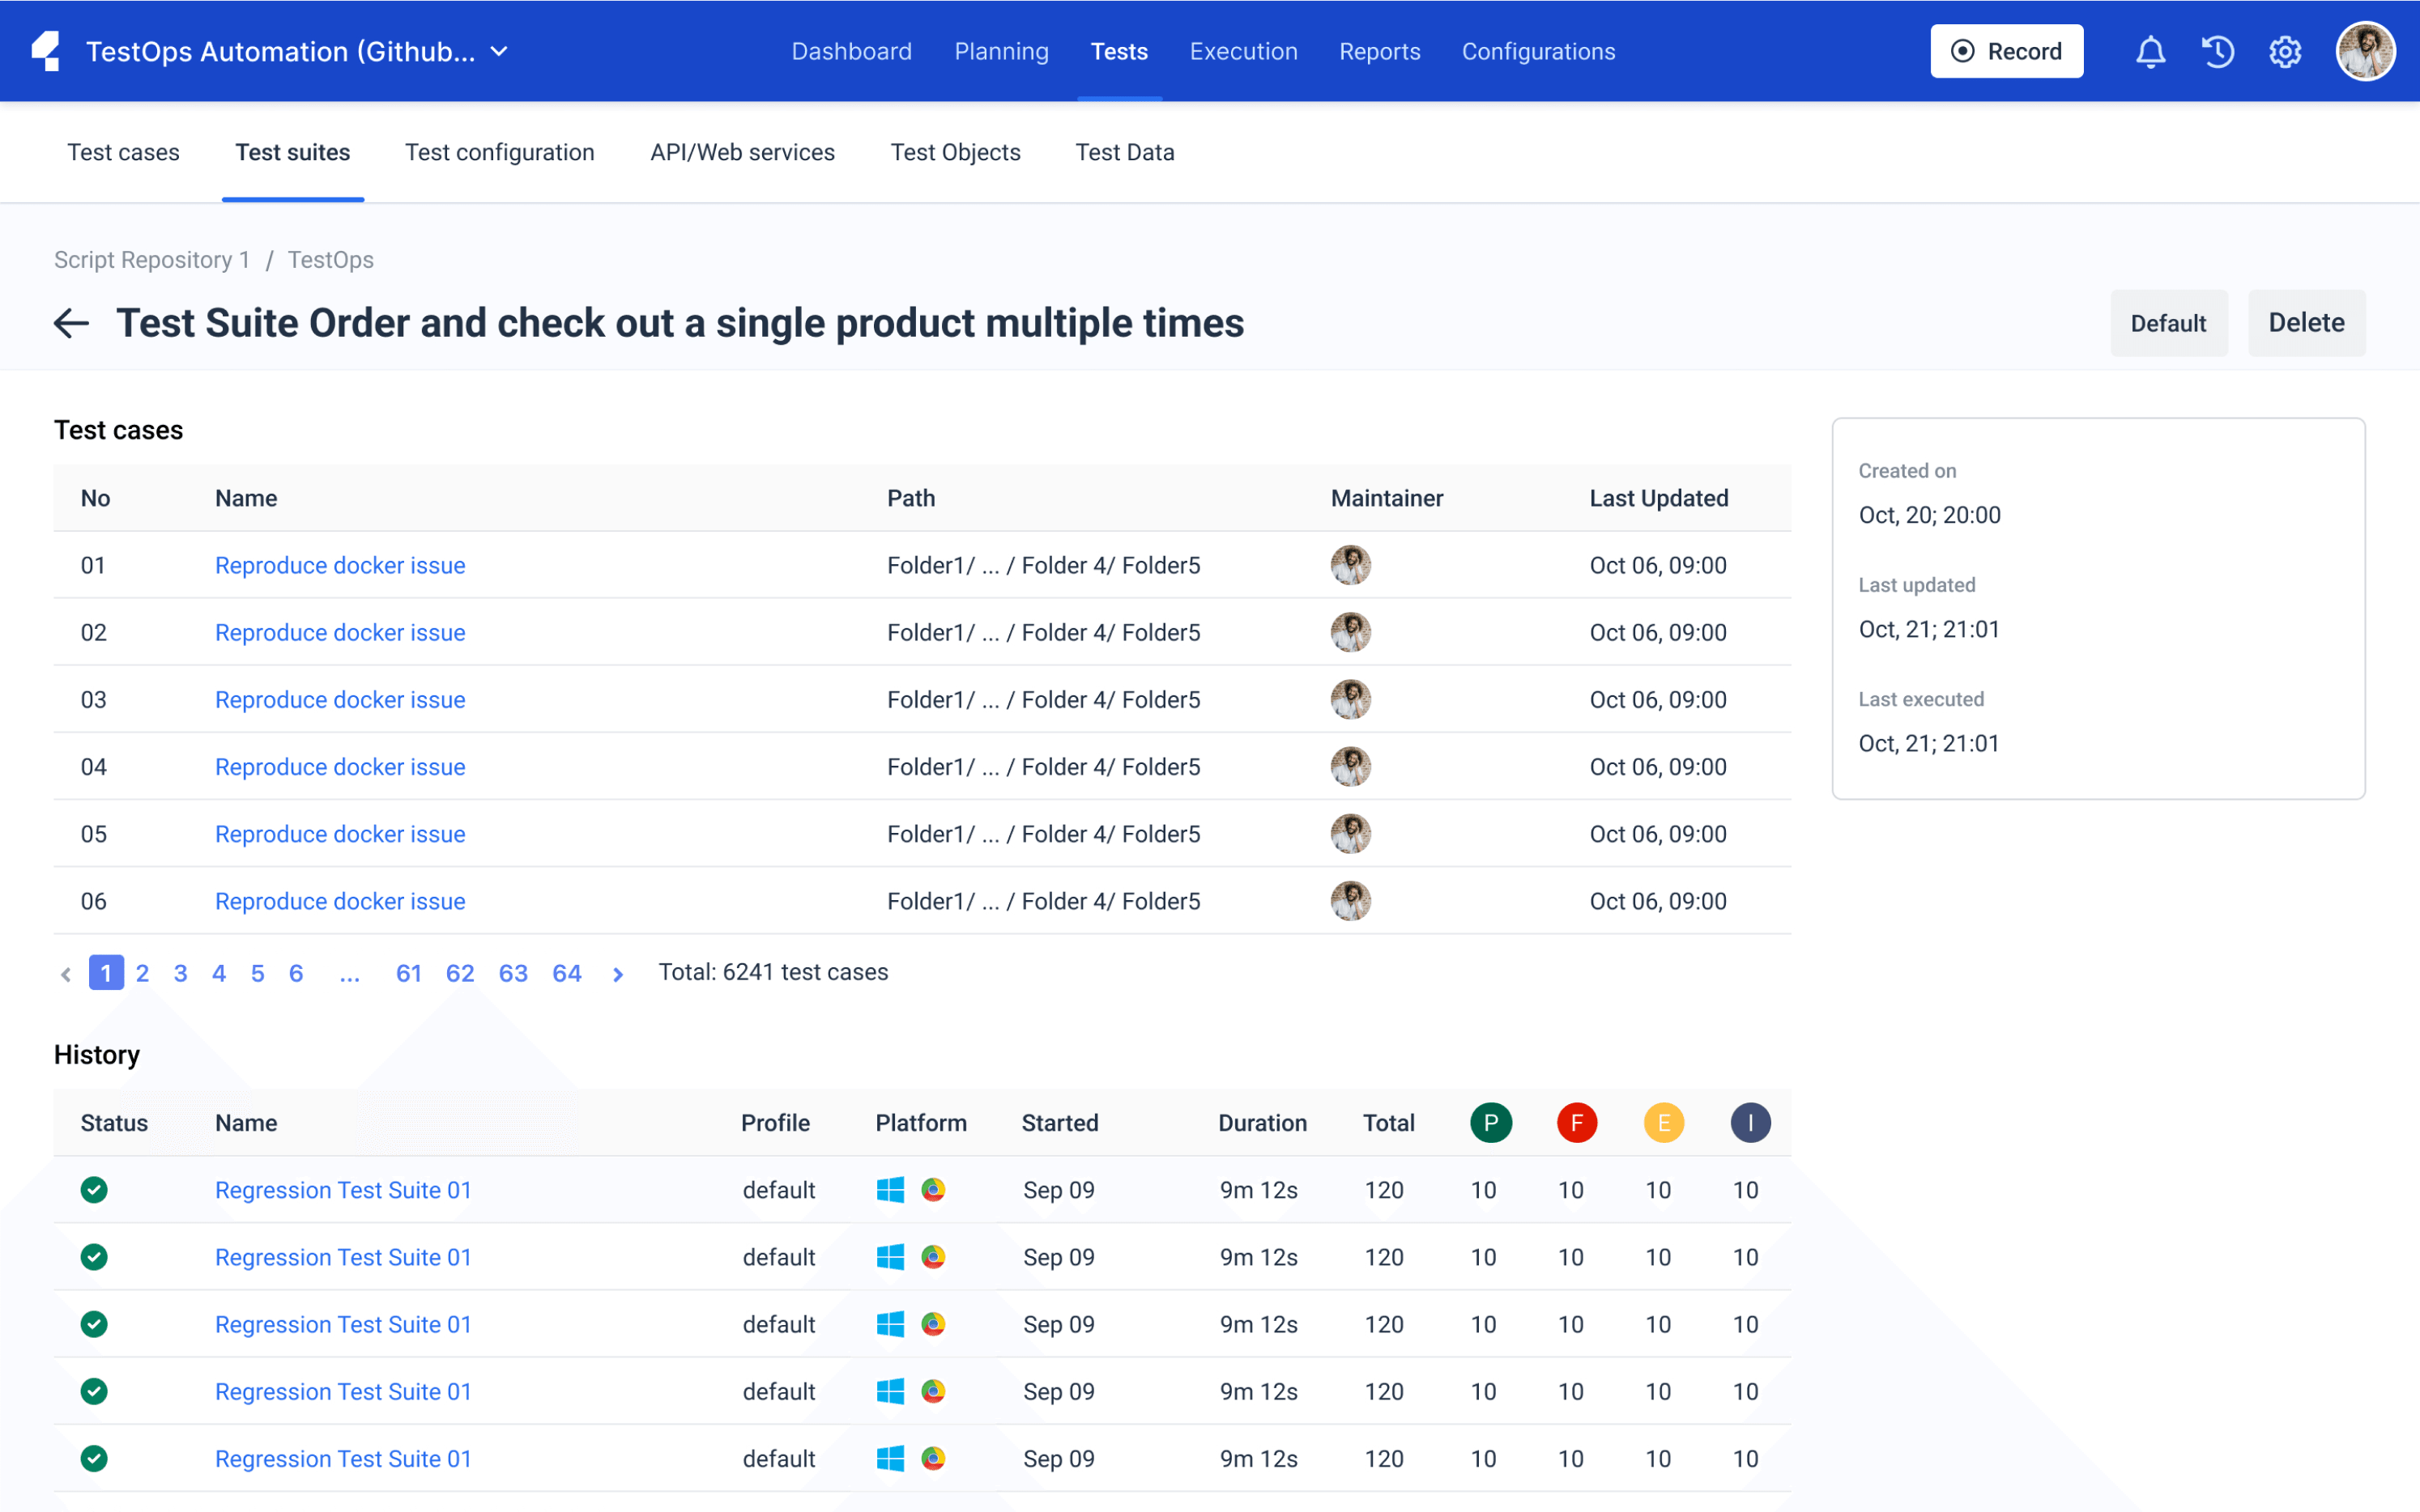Image resolution: width=2420 pixels, height=1512 pixels.
Task: Open Reproduce docker issue in row 06
Action: point(340,900)
